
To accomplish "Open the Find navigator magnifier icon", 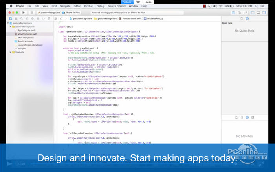I will [22, 18].
